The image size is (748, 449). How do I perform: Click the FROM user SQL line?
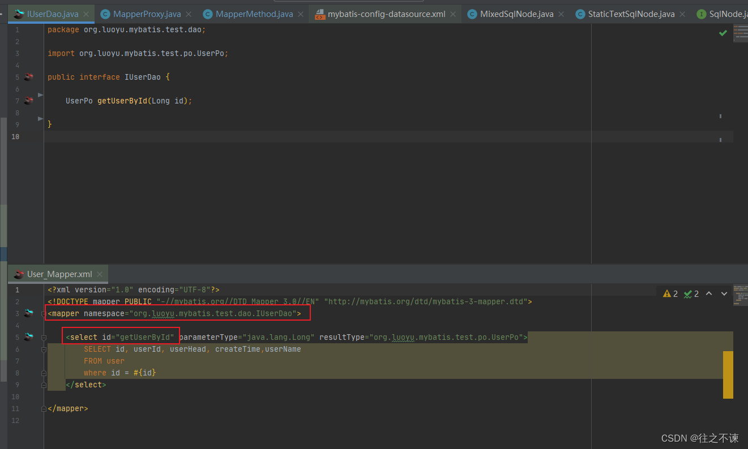tap(104, 361)
